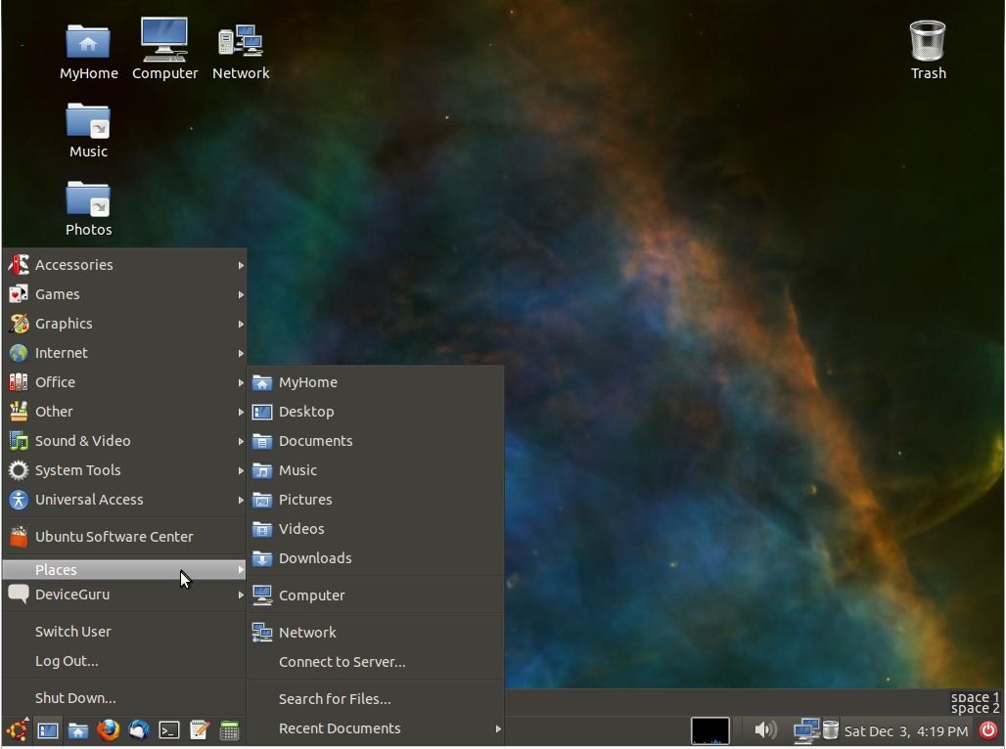Click the trash applet in the panel
Screen dimensions: 1006x749
tap(830, 730)
